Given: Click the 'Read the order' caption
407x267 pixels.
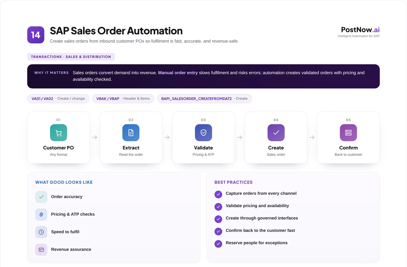Looking at the screenshot, I should (131, 155).
